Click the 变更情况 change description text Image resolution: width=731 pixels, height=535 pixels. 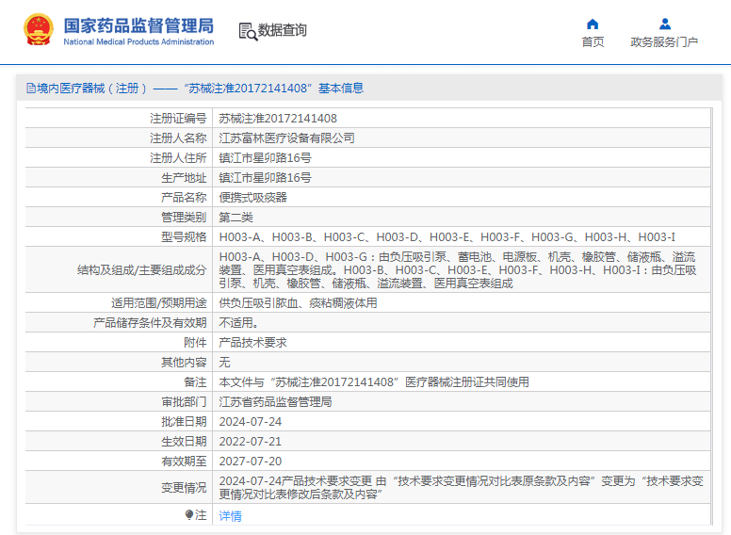click(x=461, y=488)
